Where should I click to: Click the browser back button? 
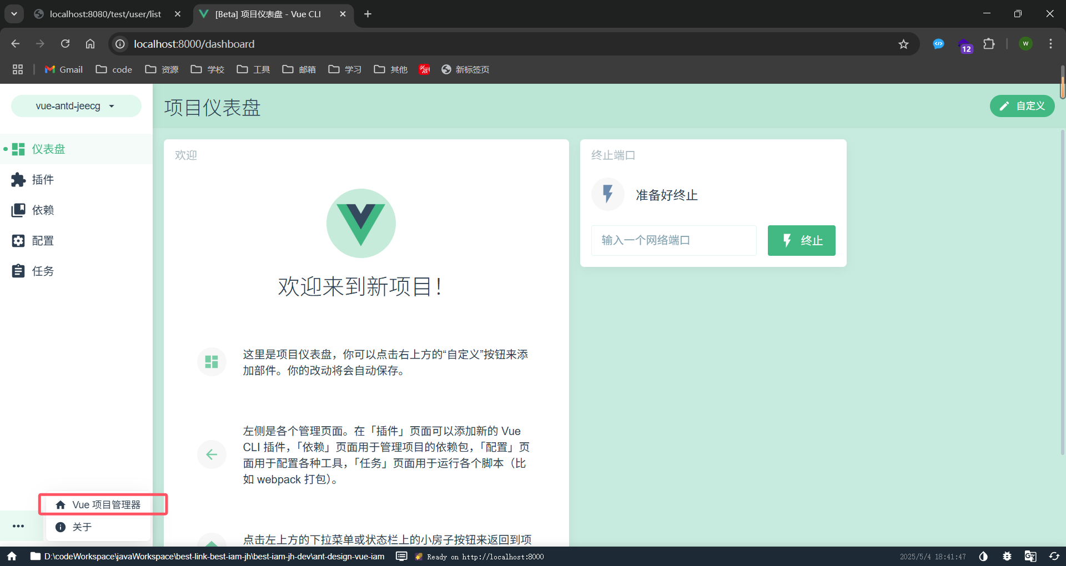coord(16,44)
